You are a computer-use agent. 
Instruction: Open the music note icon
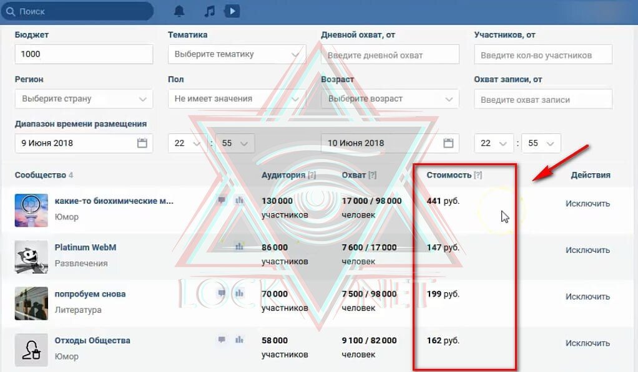coord(209,11)
